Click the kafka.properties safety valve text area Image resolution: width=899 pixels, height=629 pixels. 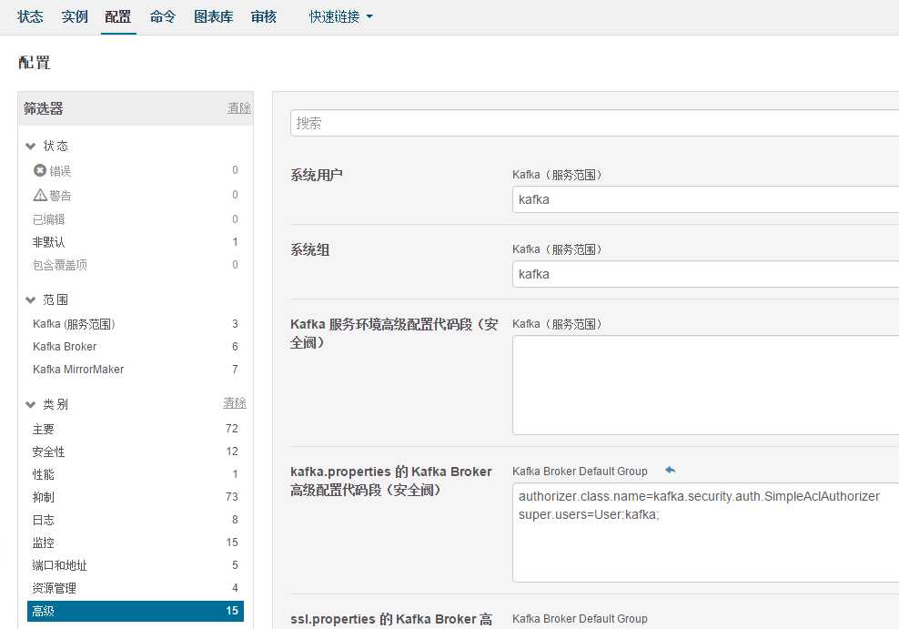click(x=706, y=533)
